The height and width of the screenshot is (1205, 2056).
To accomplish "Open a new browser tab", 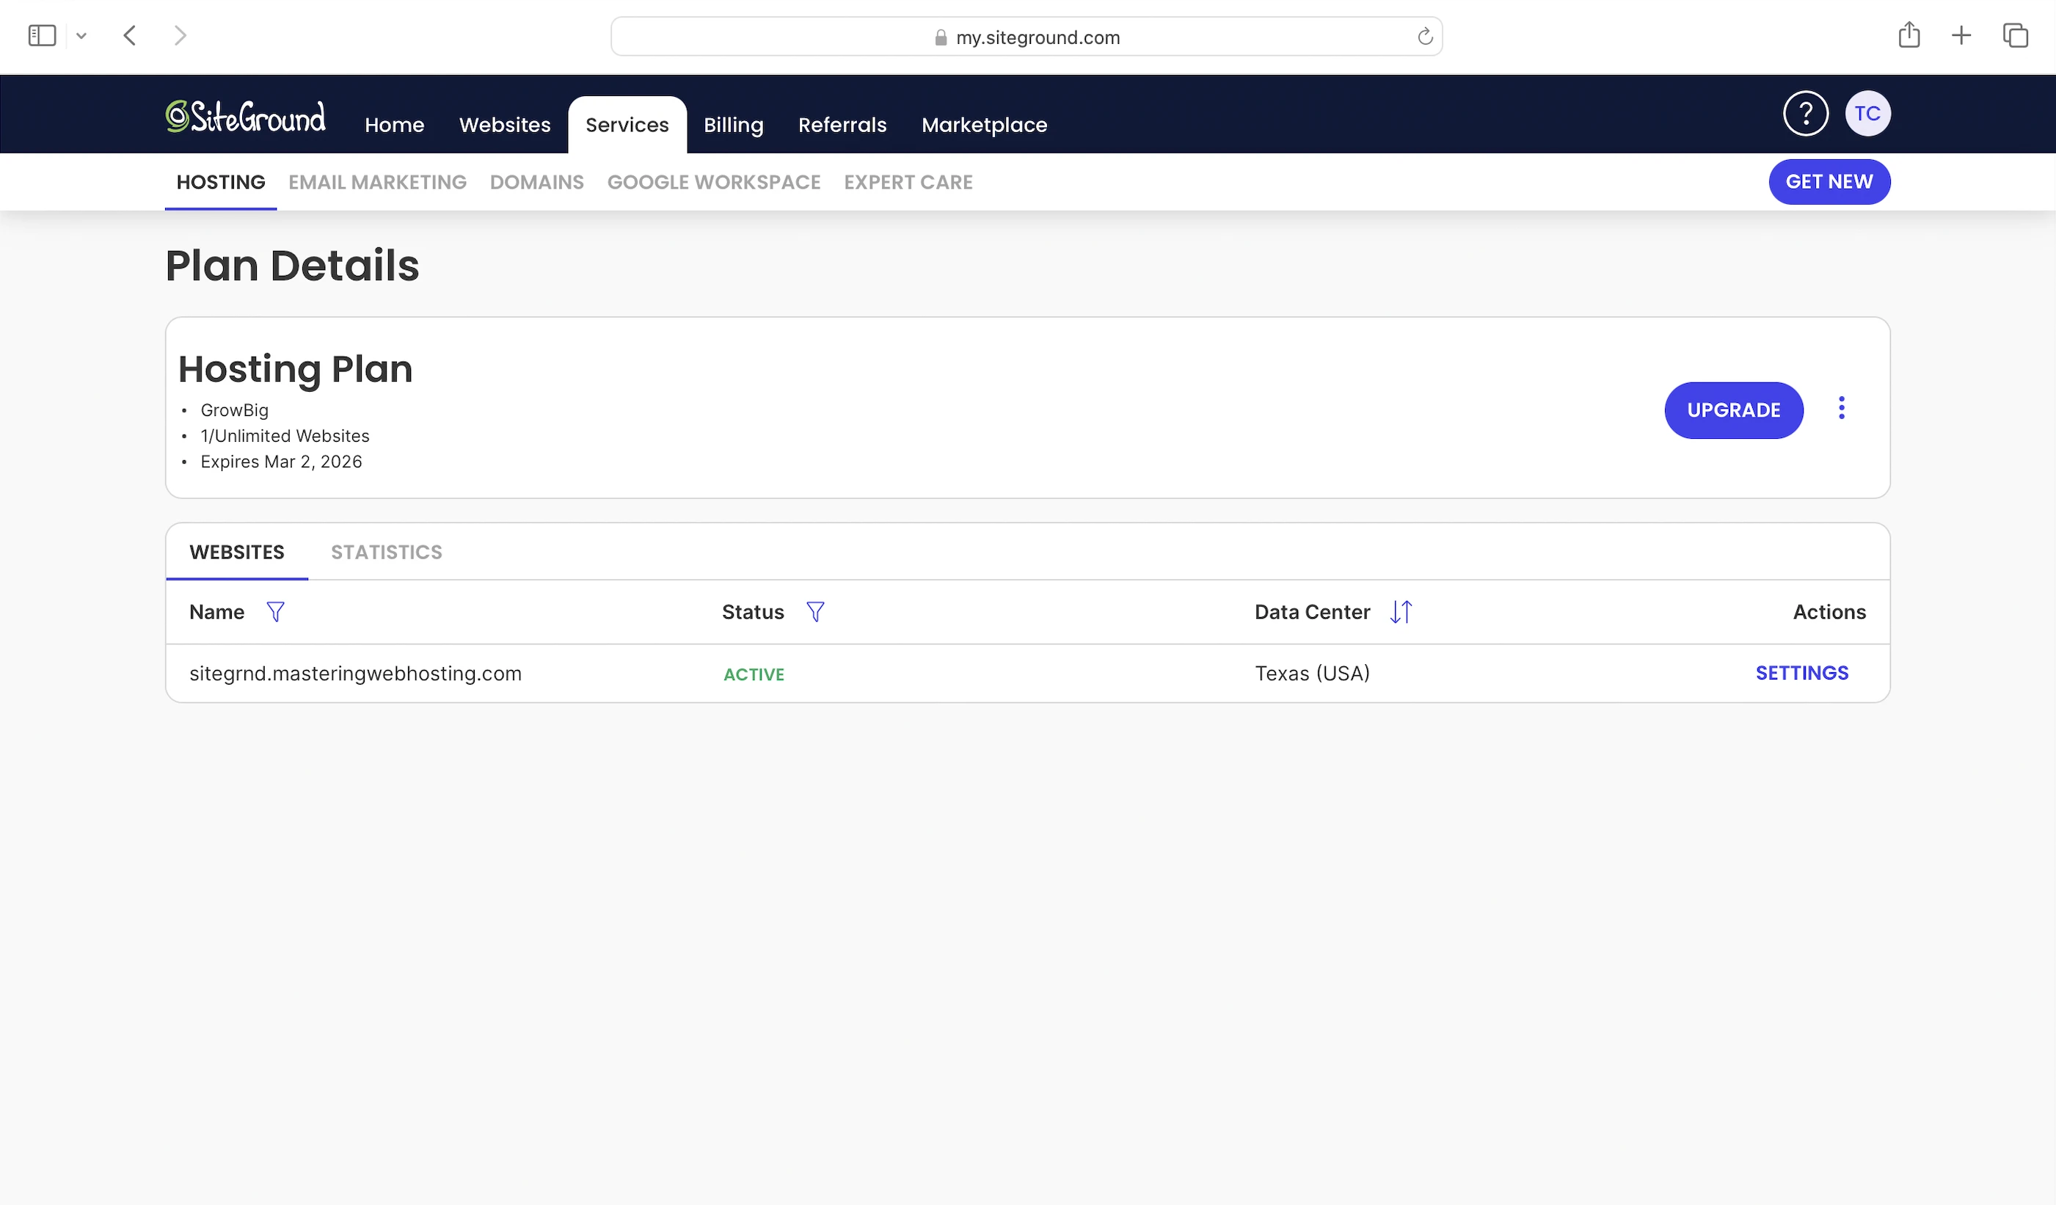I will pyautogui.click(x=1961, y=36).
